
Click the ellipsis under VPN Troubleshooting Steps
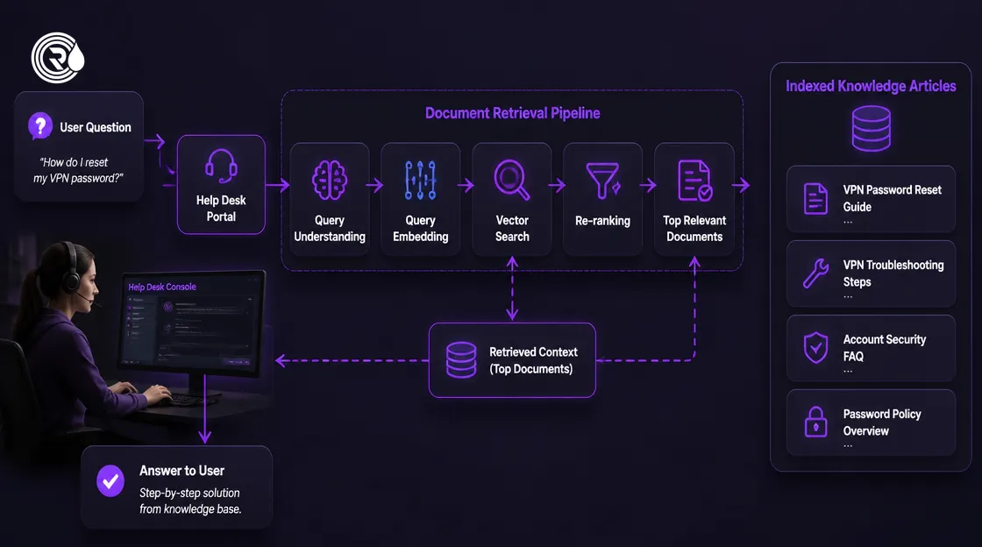[x=847, y=297]
